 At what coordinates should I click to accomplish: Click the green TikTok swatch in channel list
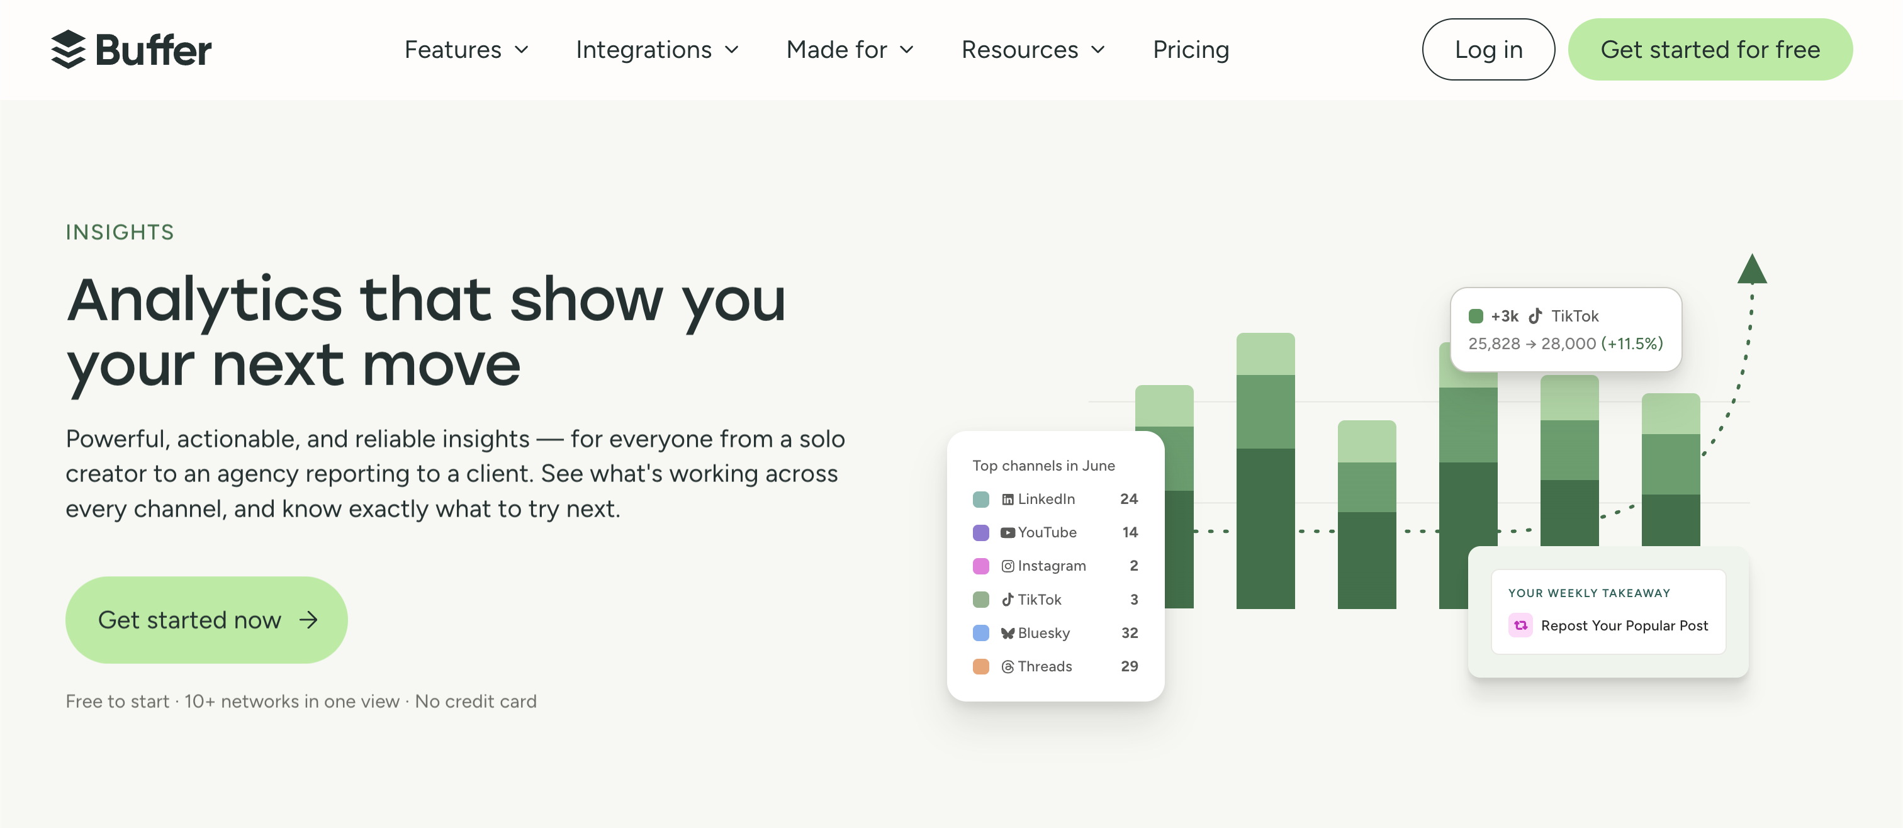[981, 599]
